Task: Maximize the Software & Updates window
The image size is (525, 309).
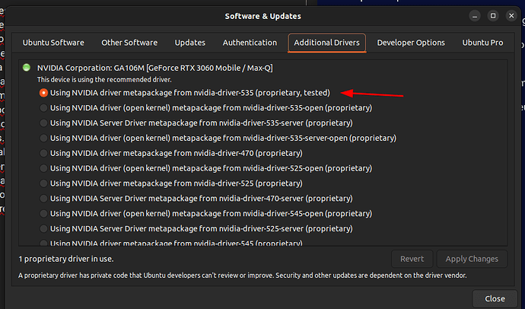Action: coord(493,16)
